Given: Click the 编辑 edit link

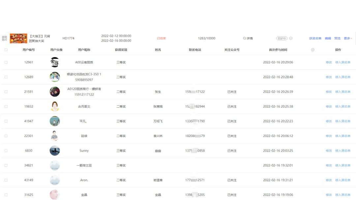Looking at the screenshot, I should coord(328,38).
